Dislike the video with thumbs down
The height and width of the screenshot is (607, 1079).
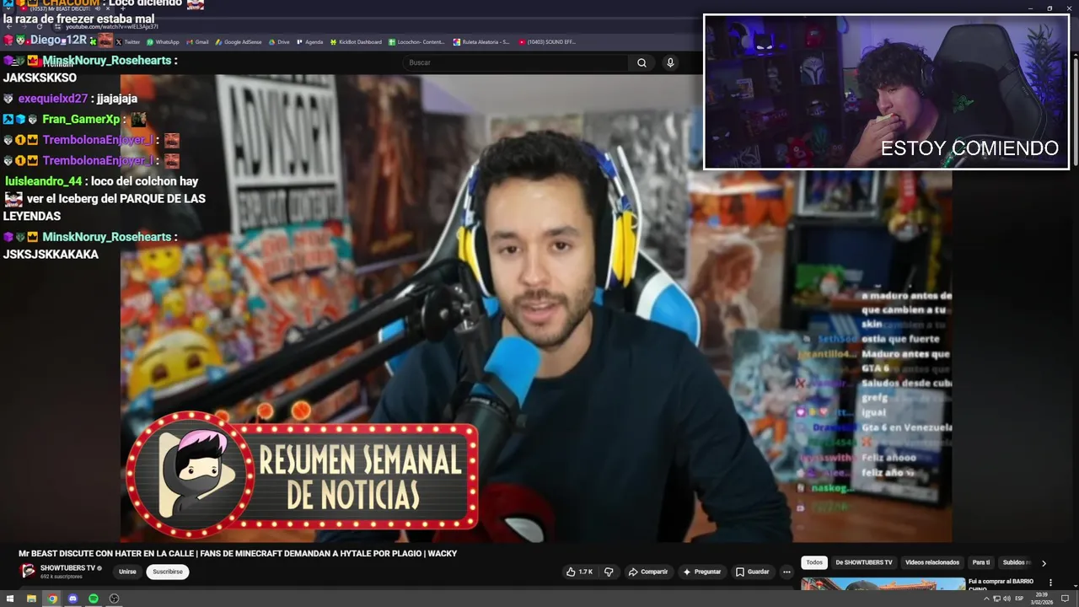point(609,572)
